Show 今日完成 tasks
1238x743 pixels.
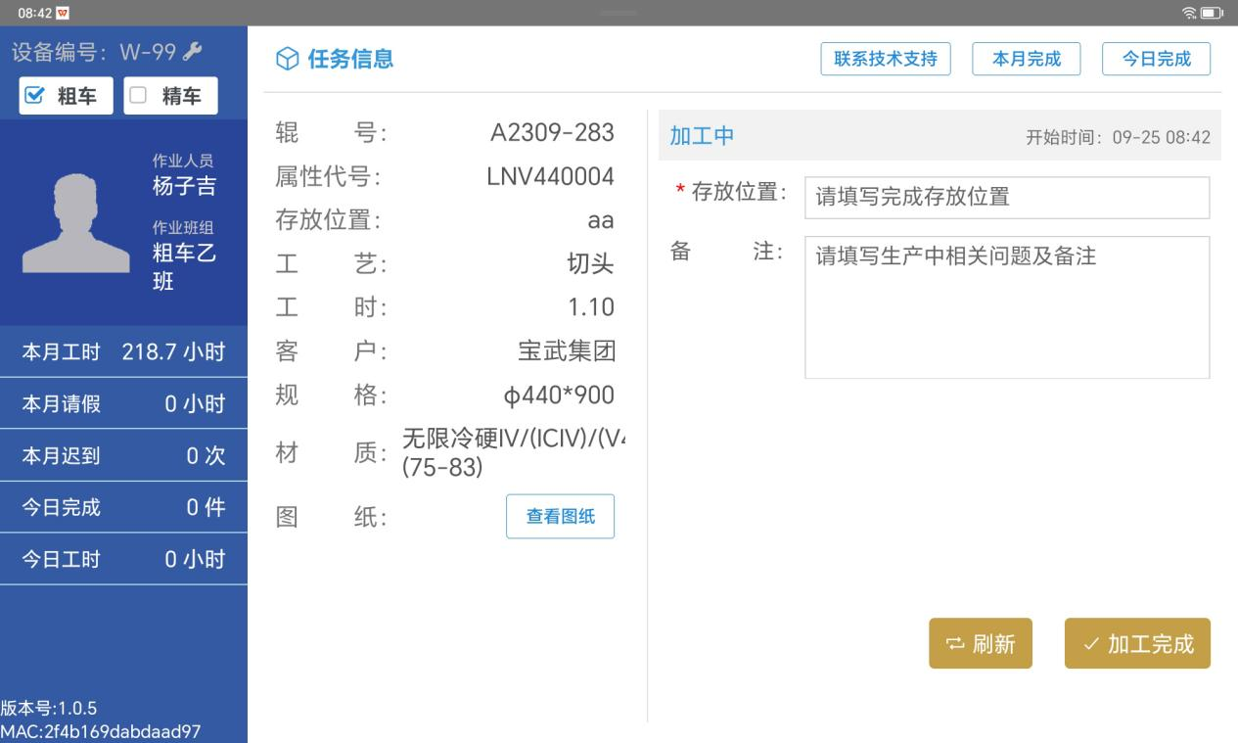[1156, 59]
